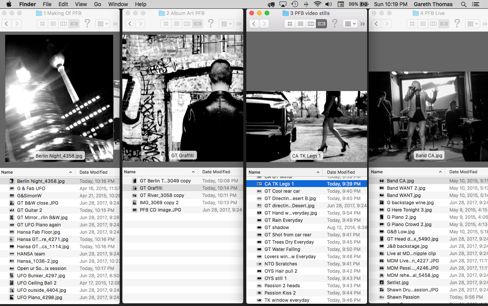Screen dimensions: 488x306
Task: Click question mark icon in 1 Making Of PFB
Action: [x=87, y=23]
